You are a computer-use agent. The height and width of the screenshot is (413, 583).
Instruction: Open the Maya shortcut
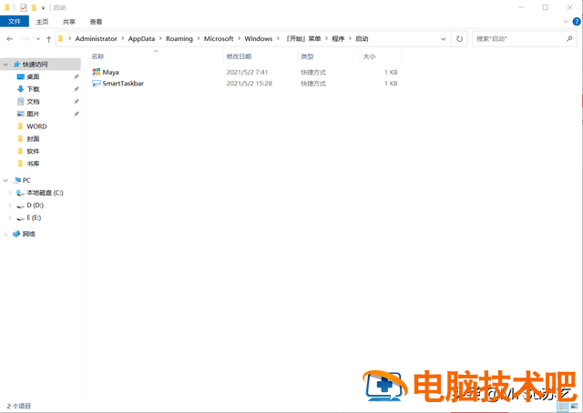coord(110,72)
